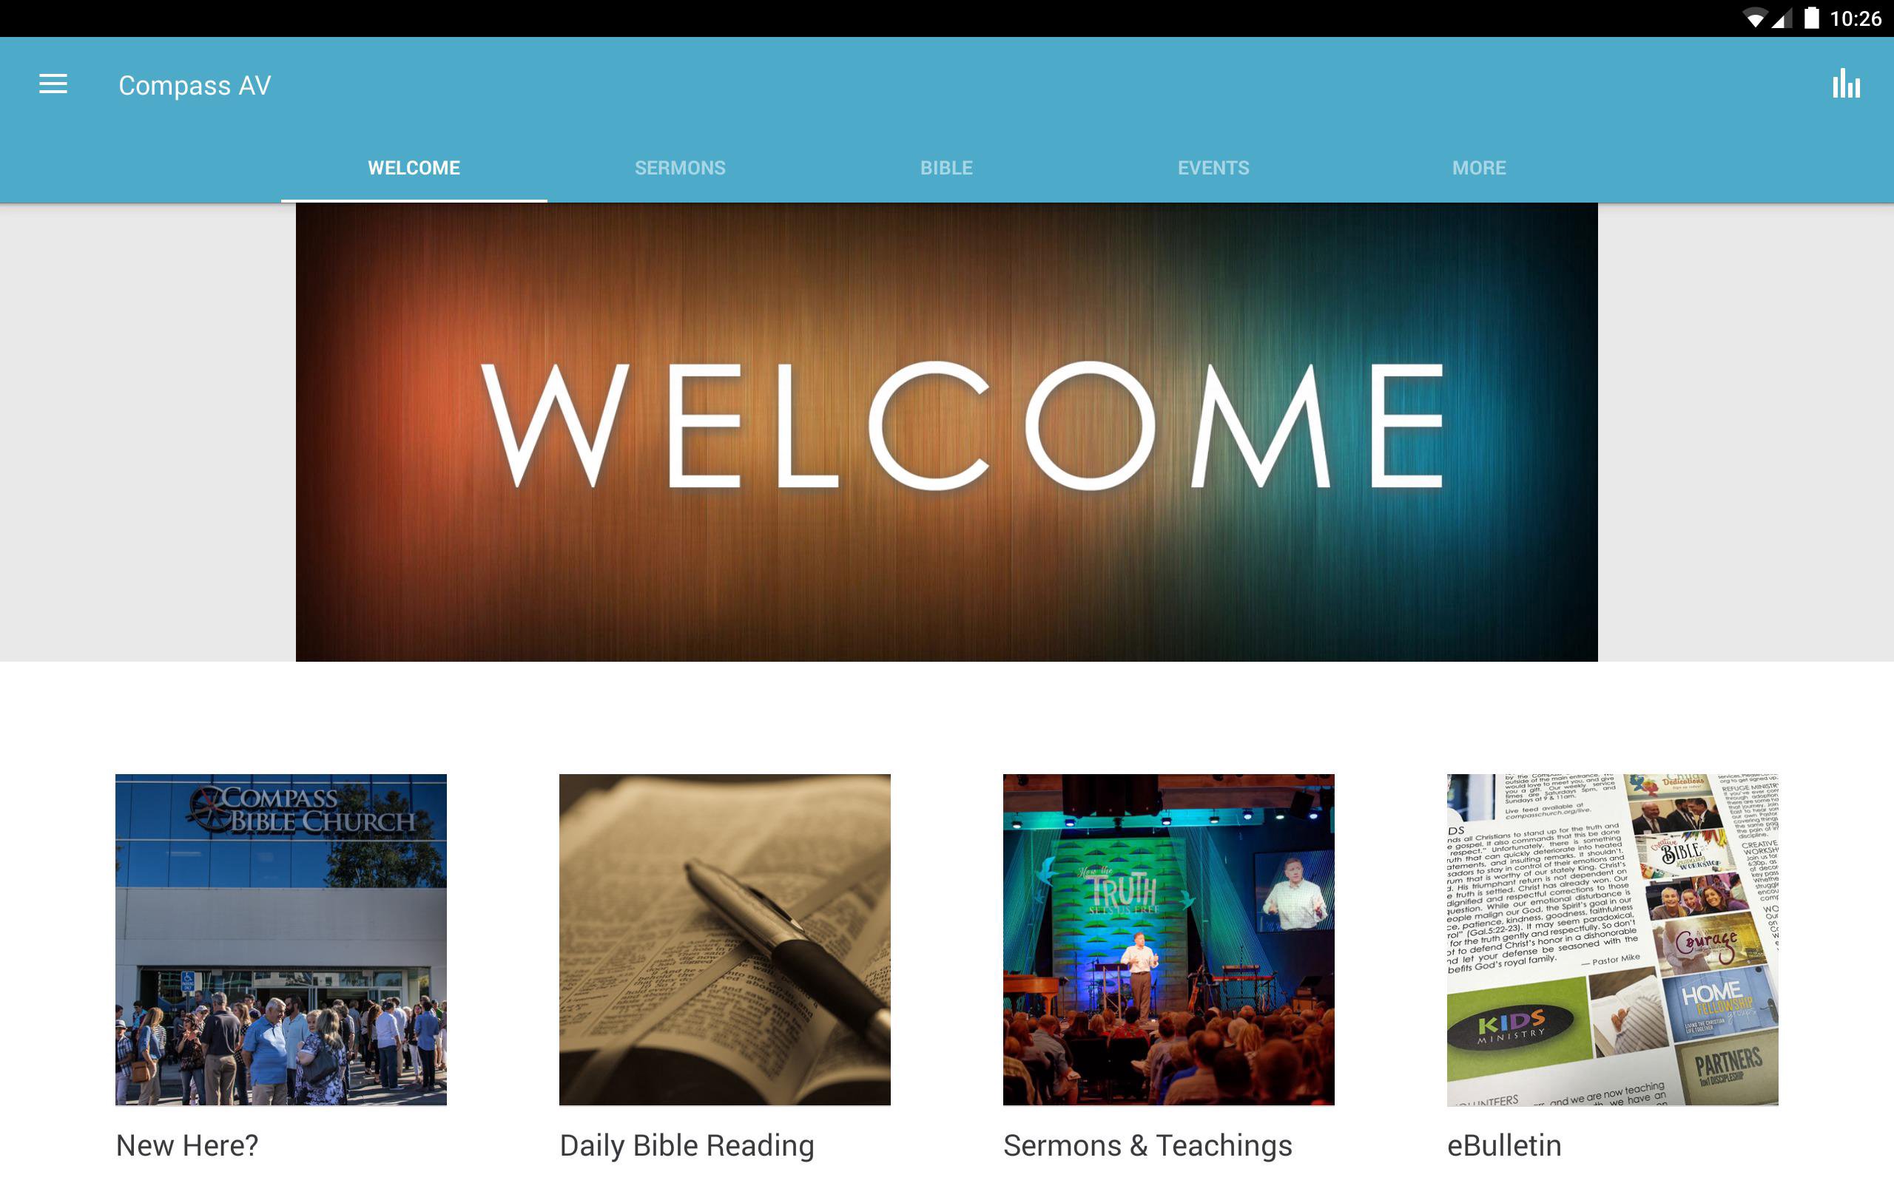Tap the Compass AV app title
Viewport: 1894px width, 1183px height.
pyautogui.click(x=194, y=84)
